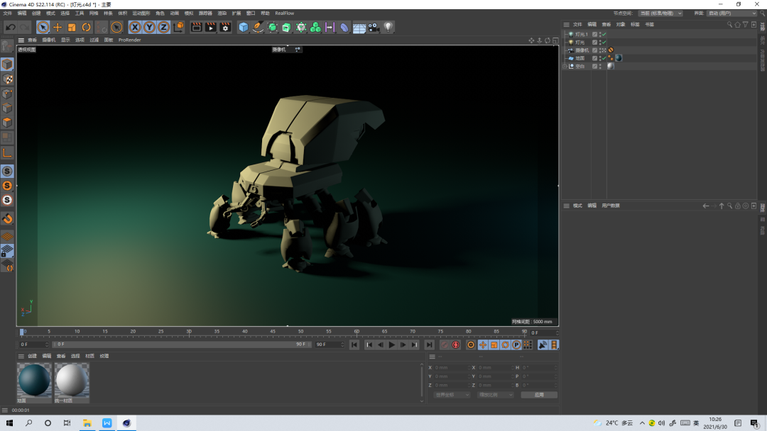The width and height of the screenshot is (767, 431).
Task: Click Render View clapperboard icon
Action: coord(196,28)
